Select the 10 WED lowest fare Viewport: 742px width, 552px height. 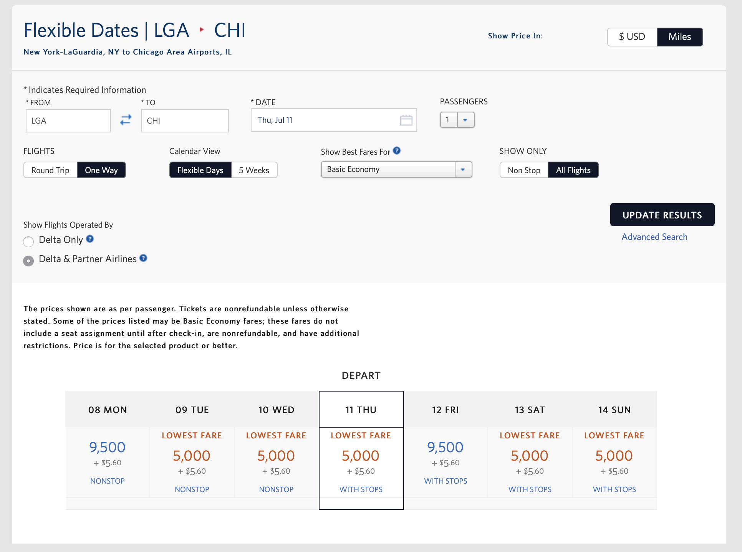click(276, 462)
